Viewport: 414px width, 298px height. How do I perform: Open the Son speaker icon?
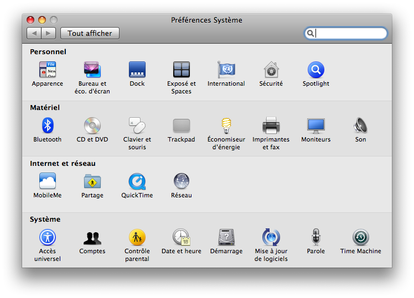click(x=361, y=126)
